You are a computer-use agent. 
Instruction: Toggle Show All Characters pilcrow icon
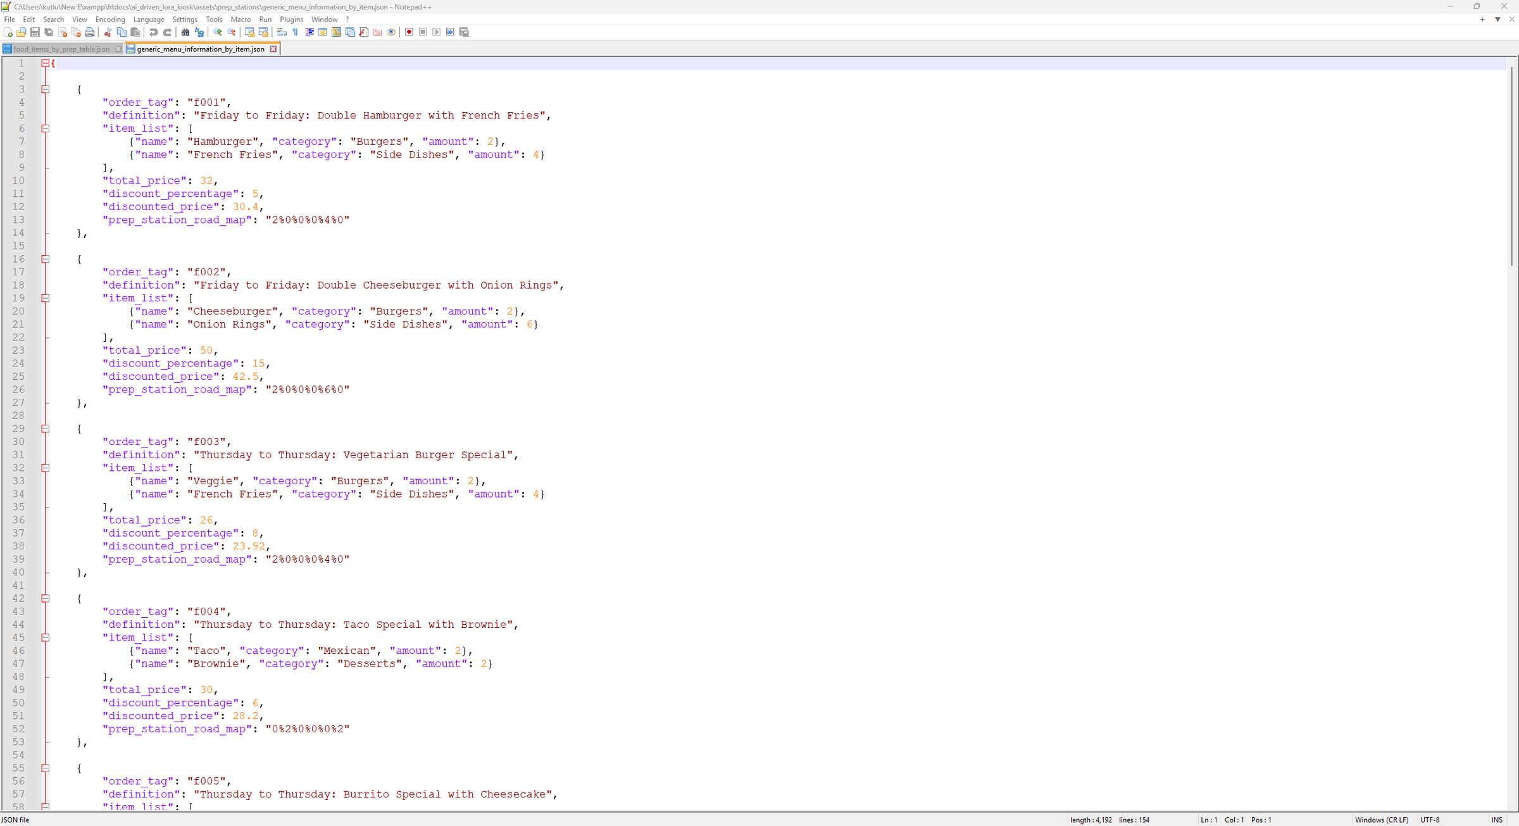pyautogui.click(x=296, y=32)
